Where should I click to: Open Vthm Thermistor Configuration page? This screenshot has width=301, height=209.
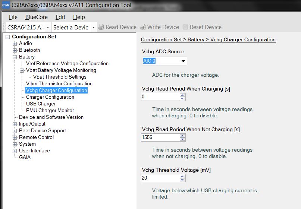pyautogui.click(x=59, y=83)
